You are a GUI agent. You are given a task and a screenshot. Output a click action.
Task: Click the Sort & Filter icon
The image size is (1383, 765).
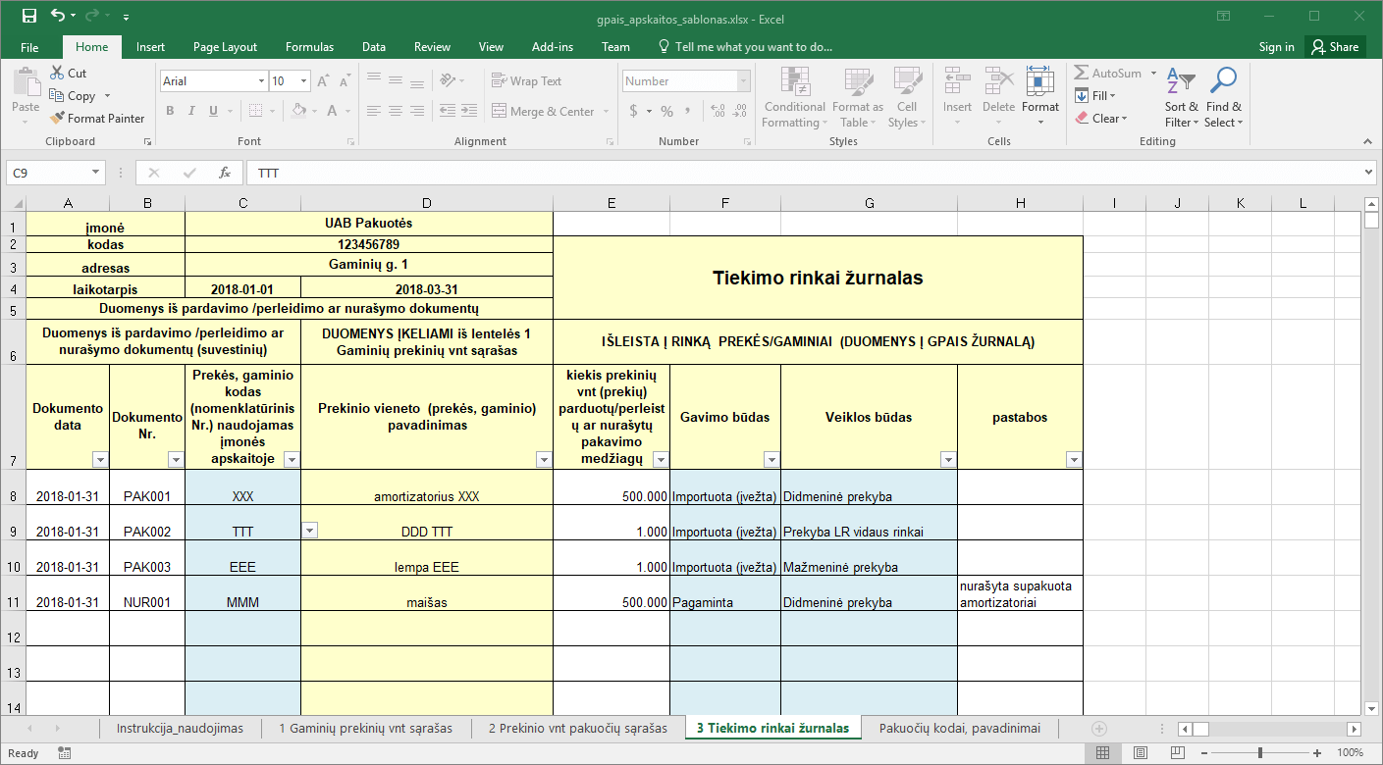[1181, 97]
